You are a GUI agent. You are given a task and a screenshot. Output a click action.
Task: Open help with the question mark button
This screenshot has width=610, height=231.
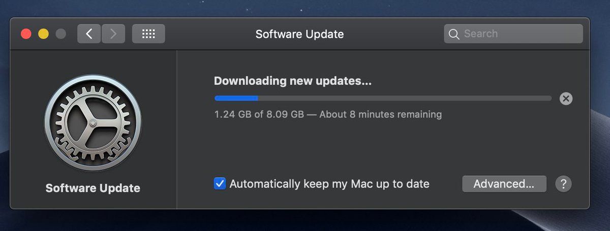tap(564, 183)
